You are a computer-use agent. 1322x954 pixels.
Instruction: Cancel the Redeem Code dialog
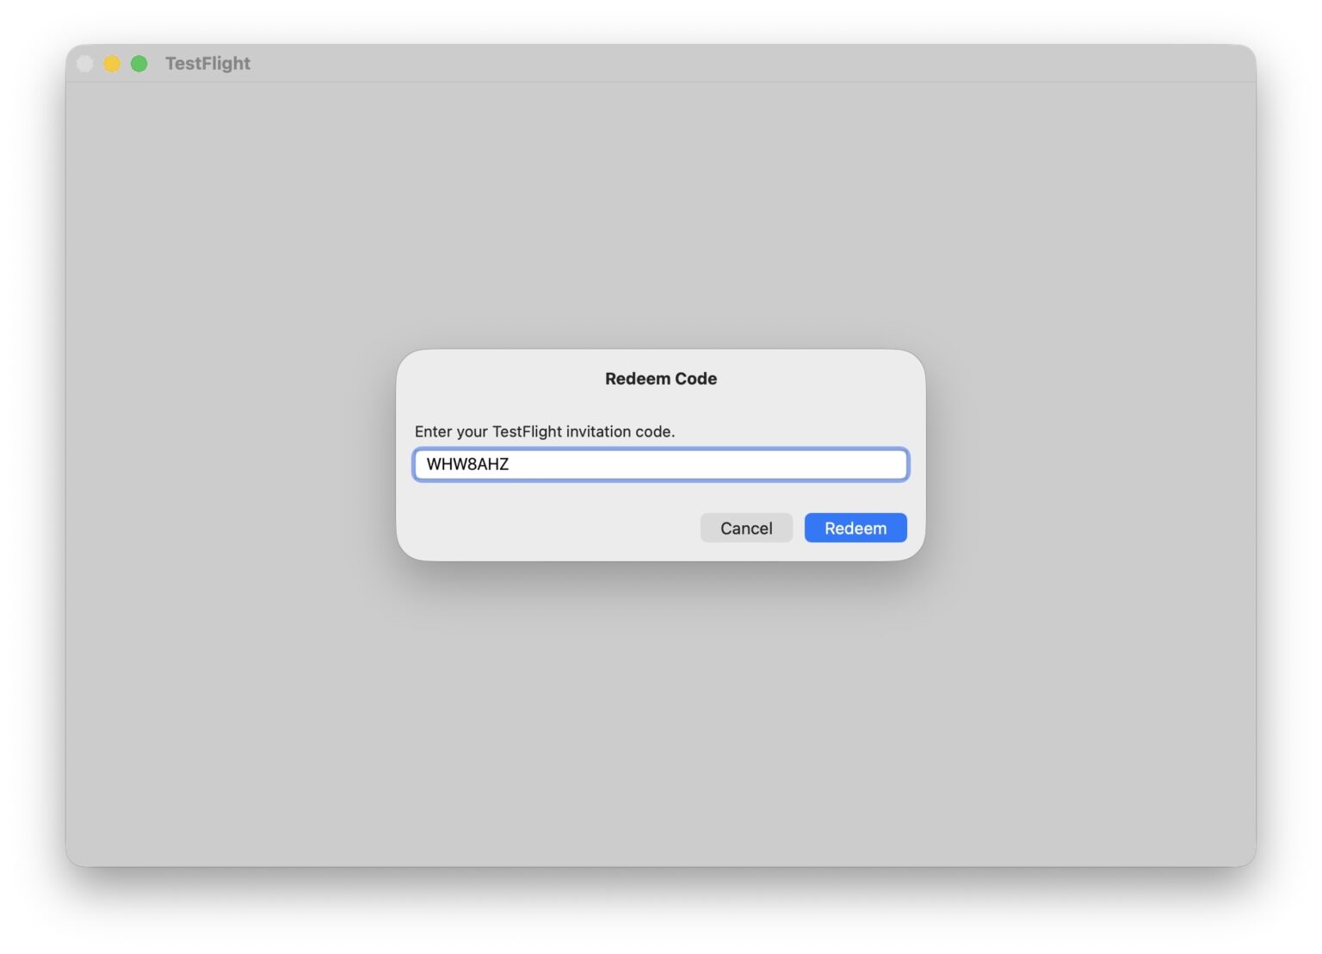click(745, 528)
